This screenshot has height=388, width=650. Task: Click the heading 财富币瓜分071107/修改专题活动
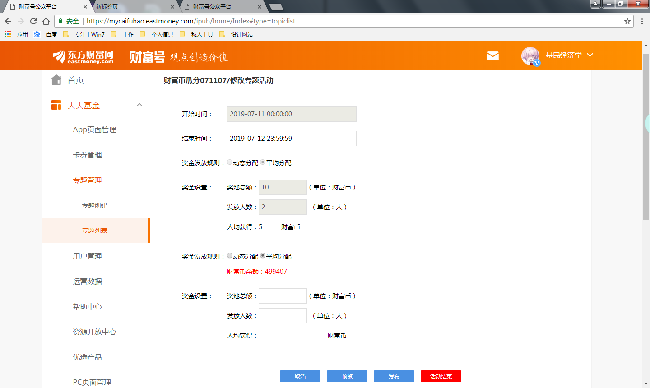click(x=218, y=80)
